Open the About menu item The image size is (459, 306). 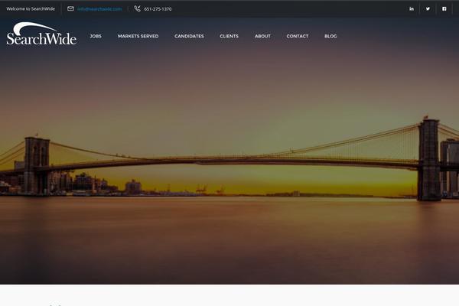pos(262,36)
